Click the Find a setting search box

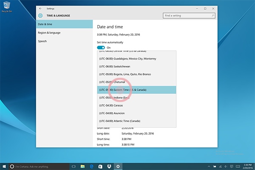pyautogui.click(x=189, y=16)
